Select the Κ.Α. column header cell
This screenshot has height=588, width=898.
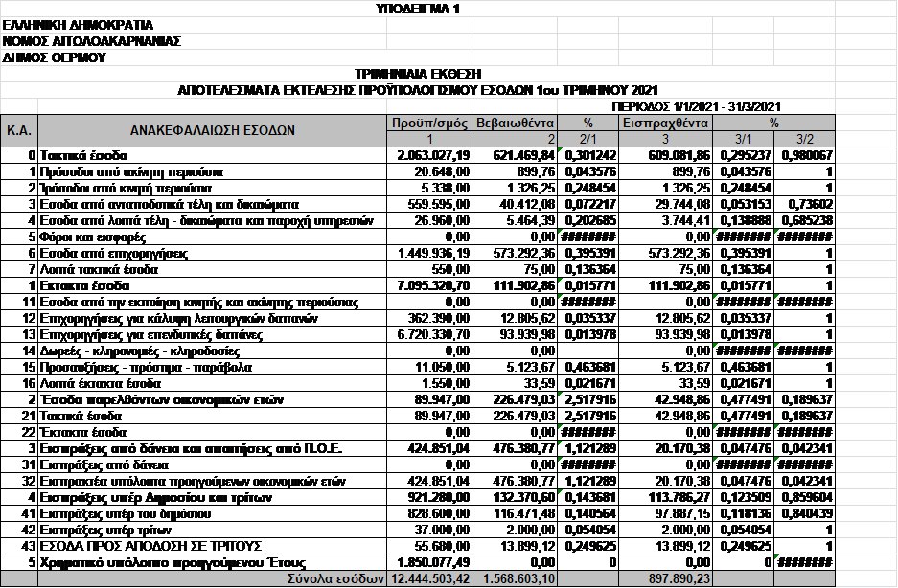pos(19,130)
